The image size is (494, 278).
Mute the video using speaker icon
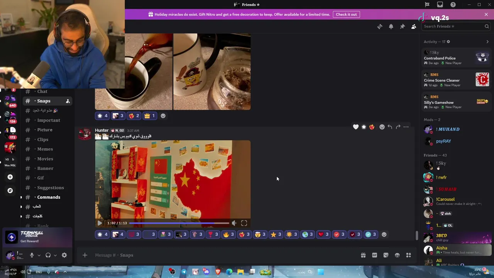tap(234, 223)
